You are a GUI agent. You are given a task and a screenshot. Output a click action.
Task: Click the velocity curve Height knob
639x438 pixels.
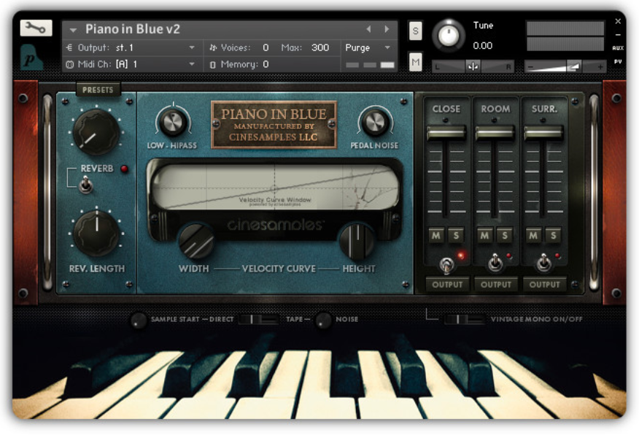point(357,241)
